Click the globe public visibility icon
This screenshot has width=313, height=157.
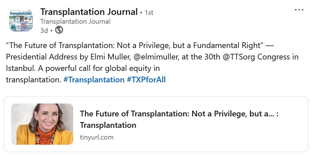pos(59,30)
